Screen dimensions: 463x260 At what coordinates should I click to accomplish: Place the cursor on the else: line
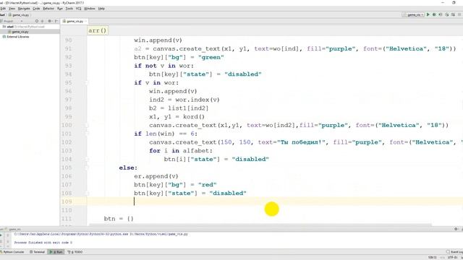(x=128, y=168)
